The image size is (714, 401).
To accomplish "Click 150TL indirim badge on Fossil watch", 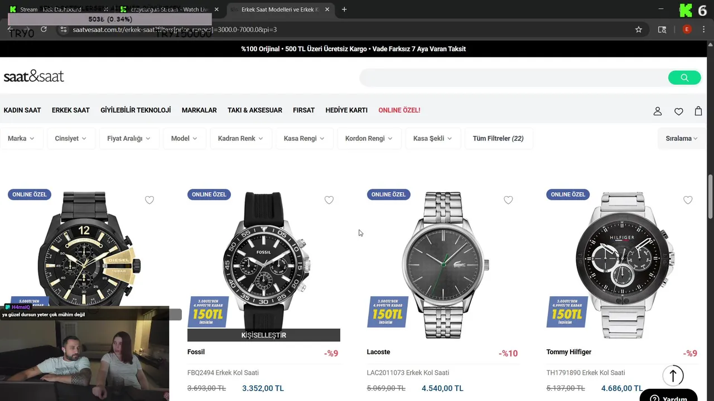I will click(208, 312).
